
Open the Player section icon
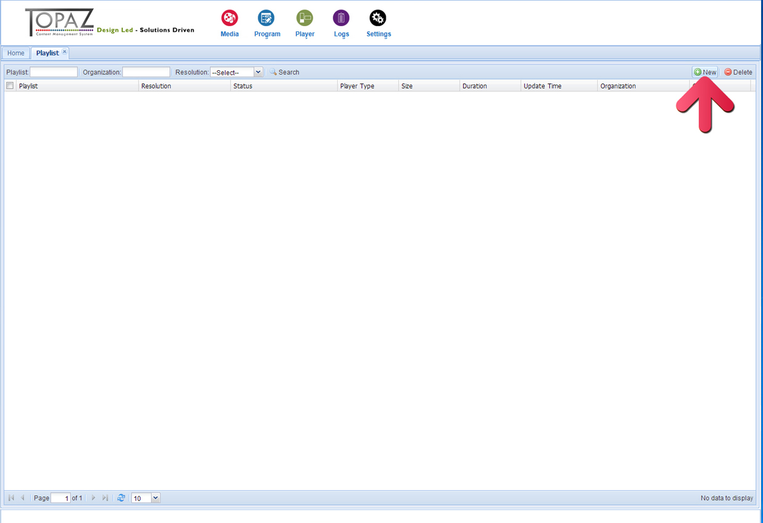304,19
